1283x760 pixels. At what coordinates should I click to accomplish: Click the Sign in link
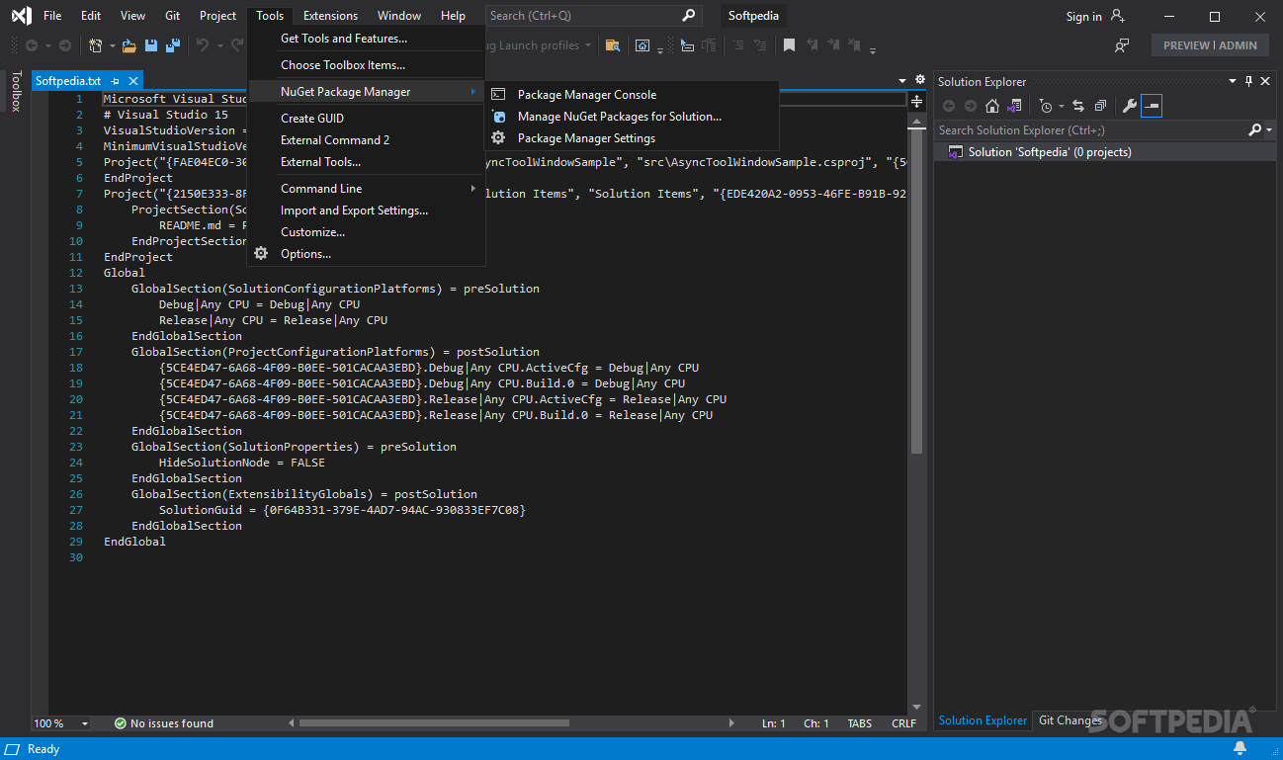point(1083,16)
